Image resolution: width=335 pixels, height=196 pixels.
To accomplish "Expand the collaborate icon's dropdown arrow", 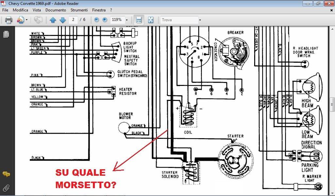I will [x=27, y=20].
